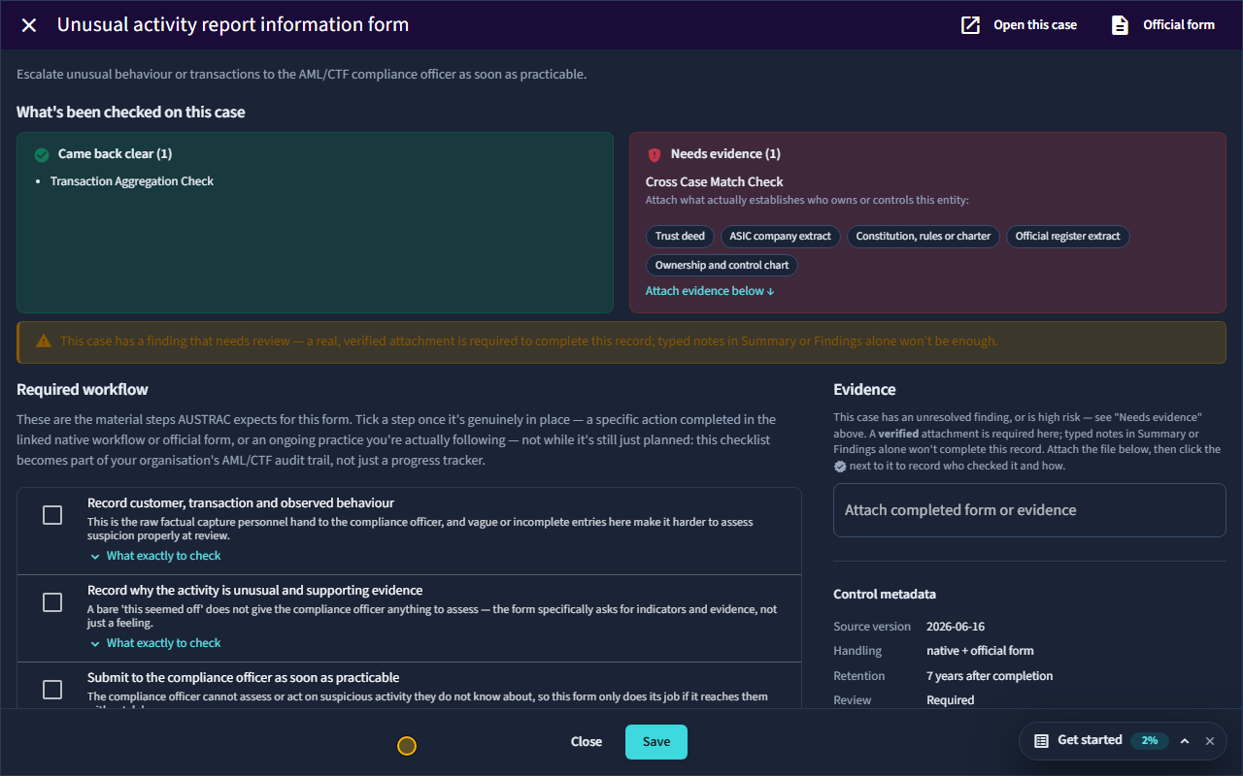1243x776 pixels.
Task: Click the green Came back clear checkmark icon
Action: pyautogui.click(x=42, y=154)
